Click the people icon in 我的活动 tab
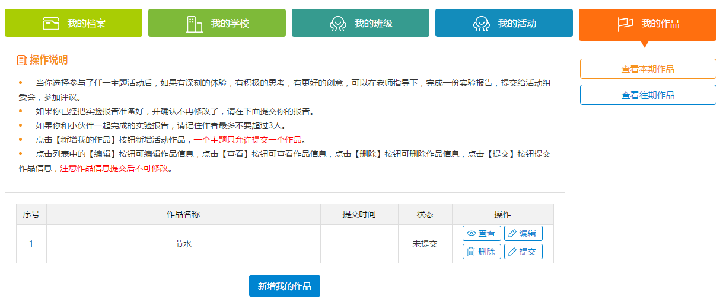The image size is (723, 306). tap(482, 24)
